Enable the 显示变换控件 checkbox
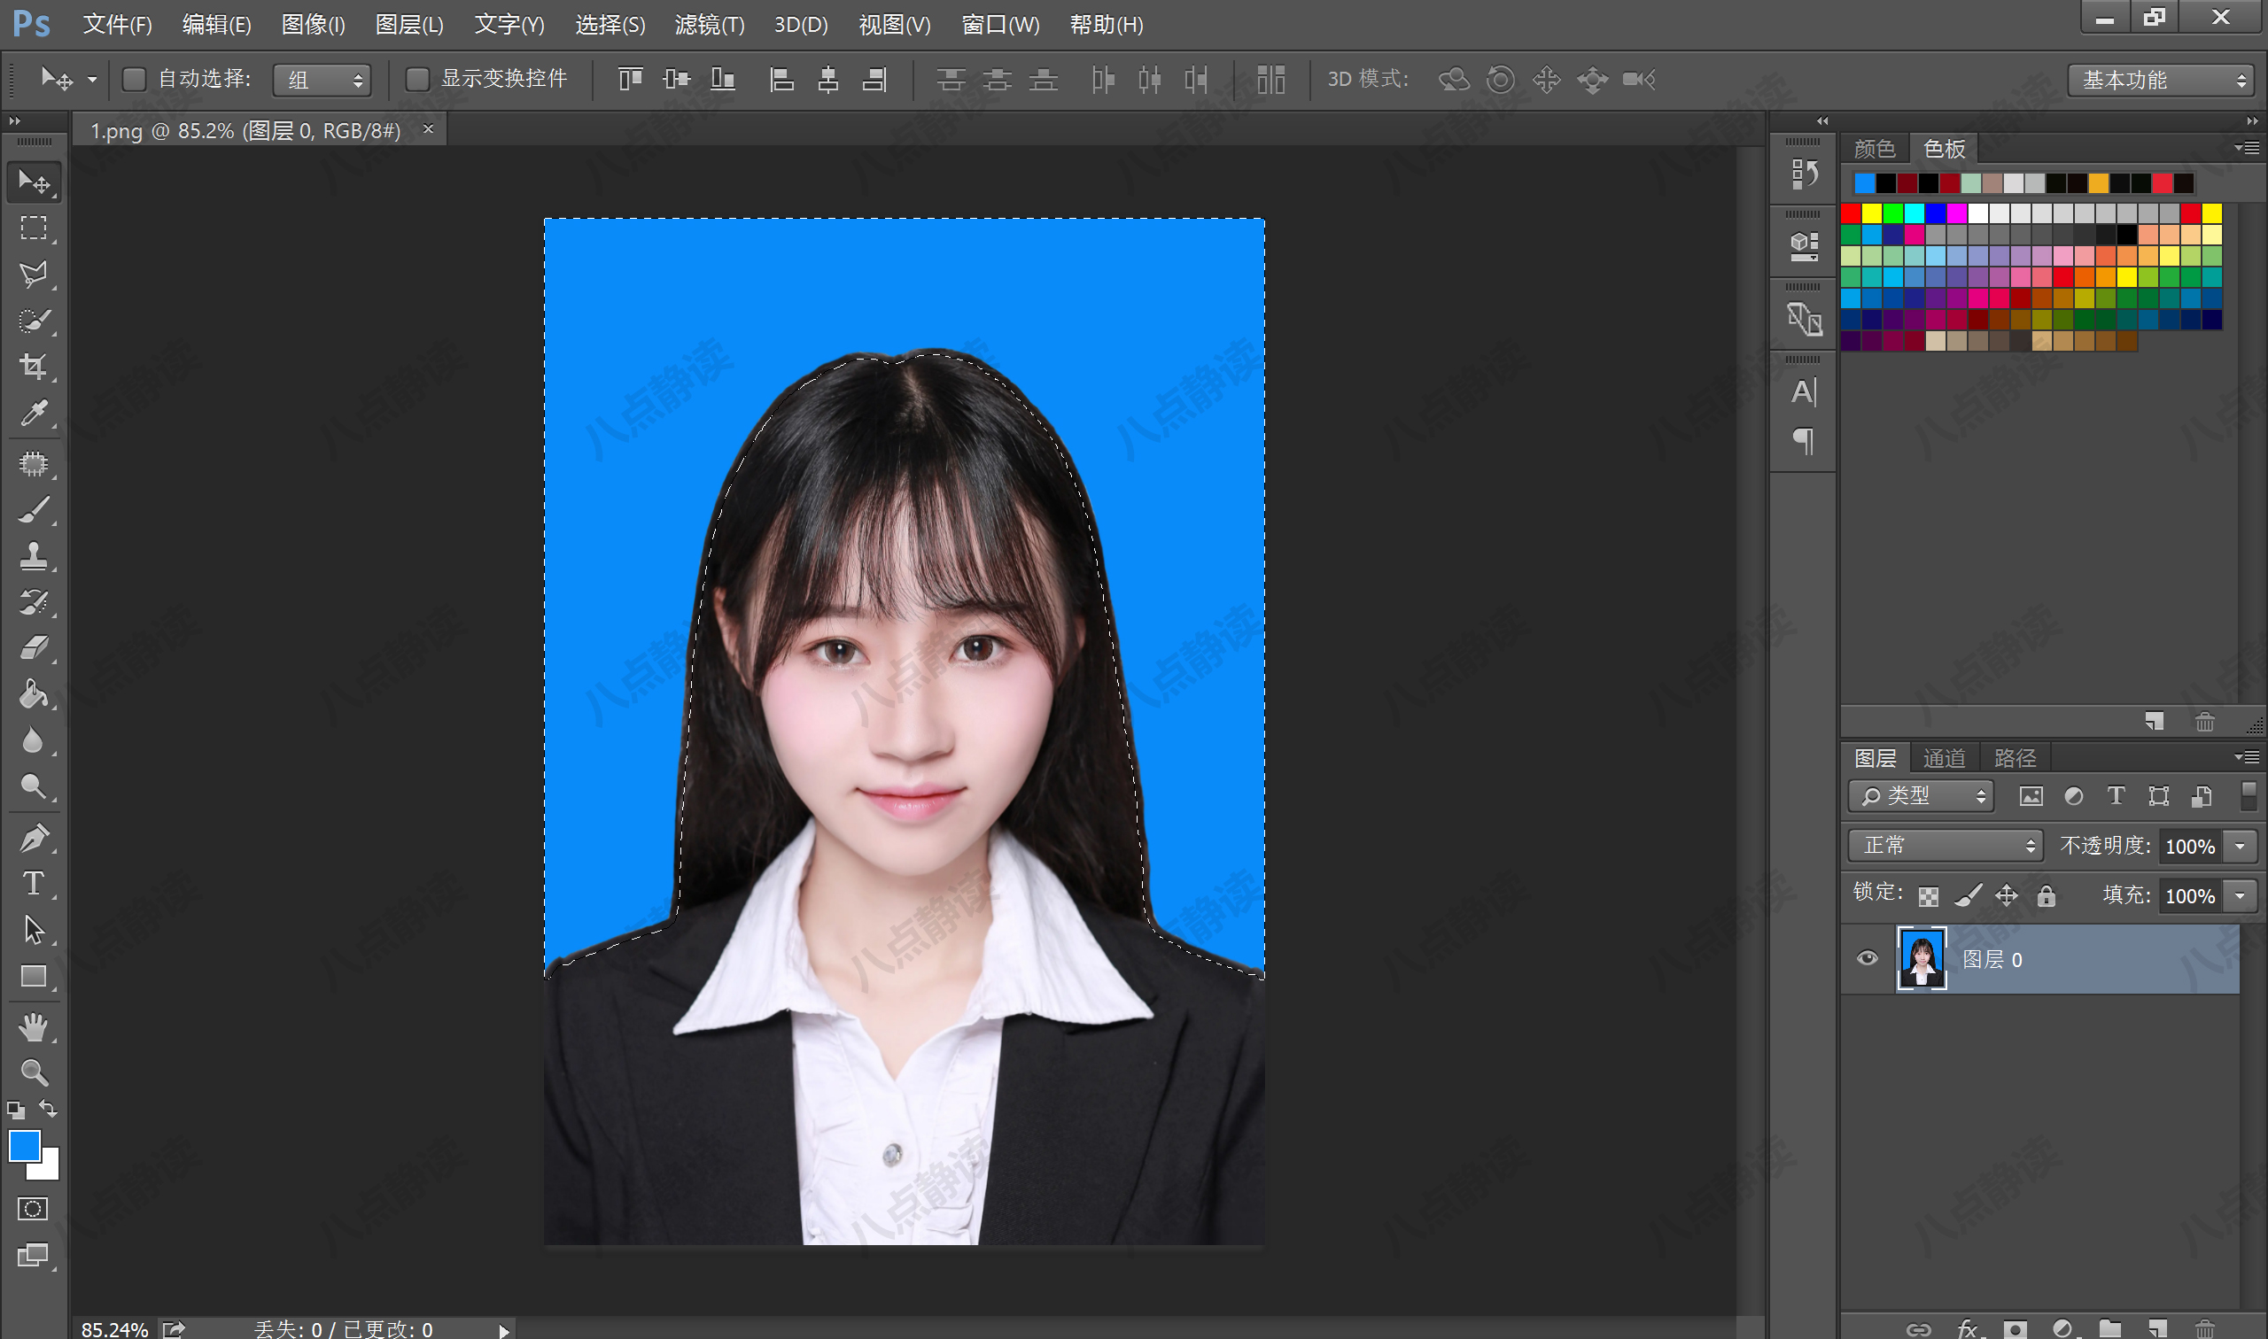Screen dimensions: 2268x1339 point(418,80)
